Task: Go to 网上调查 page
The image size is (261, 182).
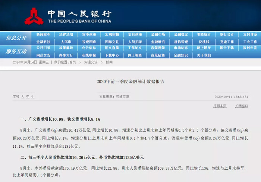Action: point(135,55)
